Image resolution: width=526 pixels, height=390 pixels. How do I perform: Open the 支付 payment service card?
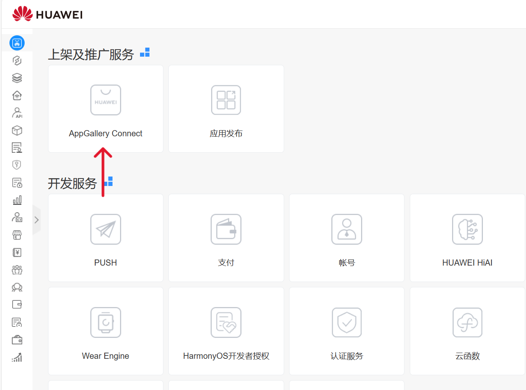point(226,238)
